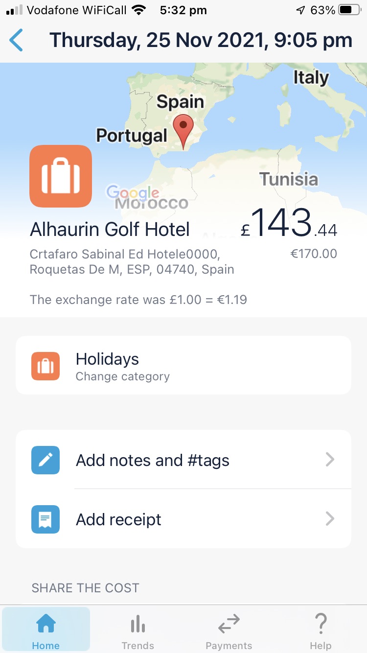
Task: Tap the large orange suitcase icon
Action: click(x=61, y=176)
